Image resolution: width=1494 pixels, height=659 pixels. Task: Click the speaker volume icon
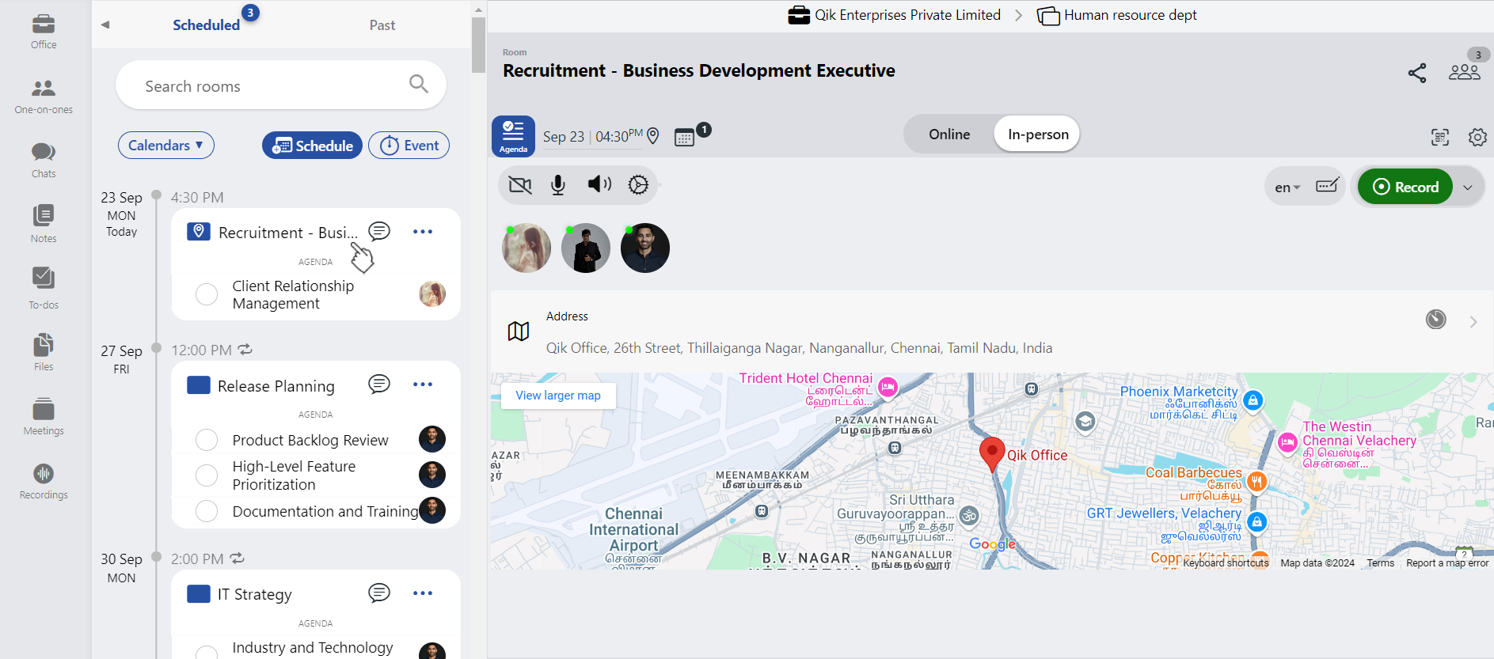click(599, 184)
